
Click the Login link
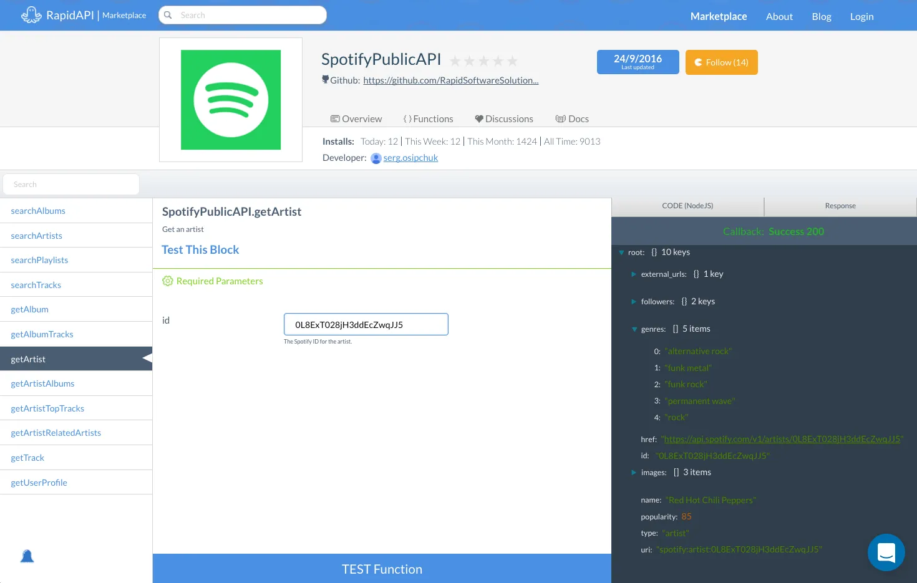coord(861,17)
